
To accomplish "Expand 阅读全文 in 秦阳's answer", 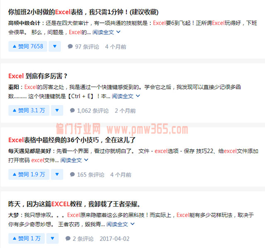I will coord(126,96).
